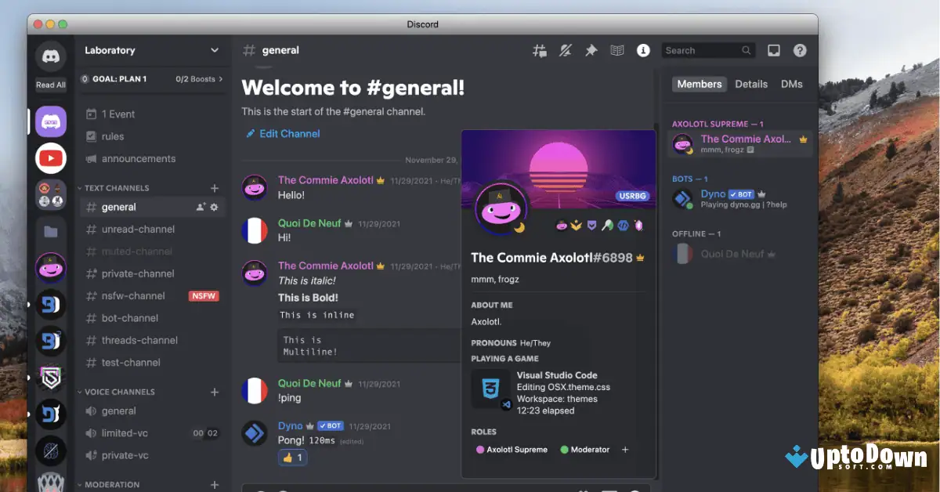Toggle the member list panel open or closed
940x492 pixels.
point(616,49)
